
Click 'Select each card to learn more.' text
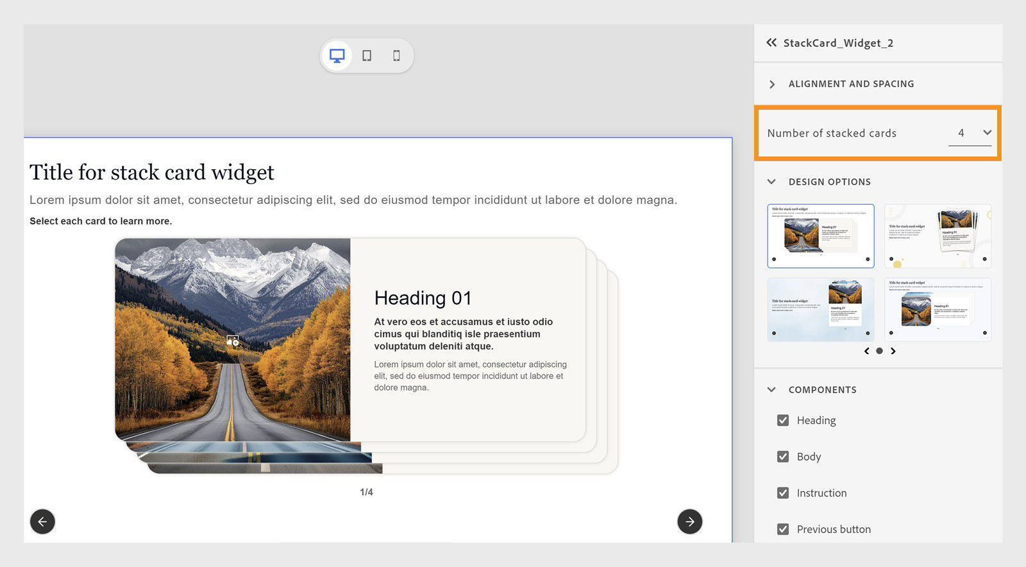pyautogui.click(x=101, y=221)
